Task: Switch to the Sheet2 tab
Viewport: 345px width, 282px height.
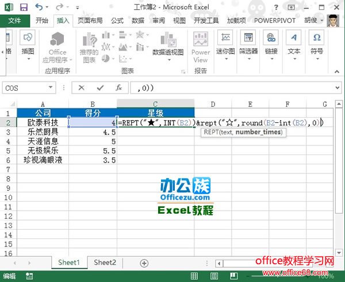Action: (105, 262)
